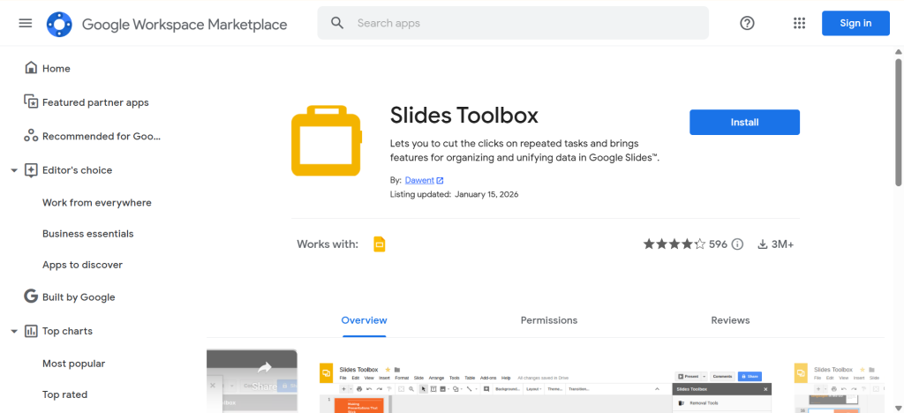Click the Sign in button

pyautogui.click(x=855, y=23)
